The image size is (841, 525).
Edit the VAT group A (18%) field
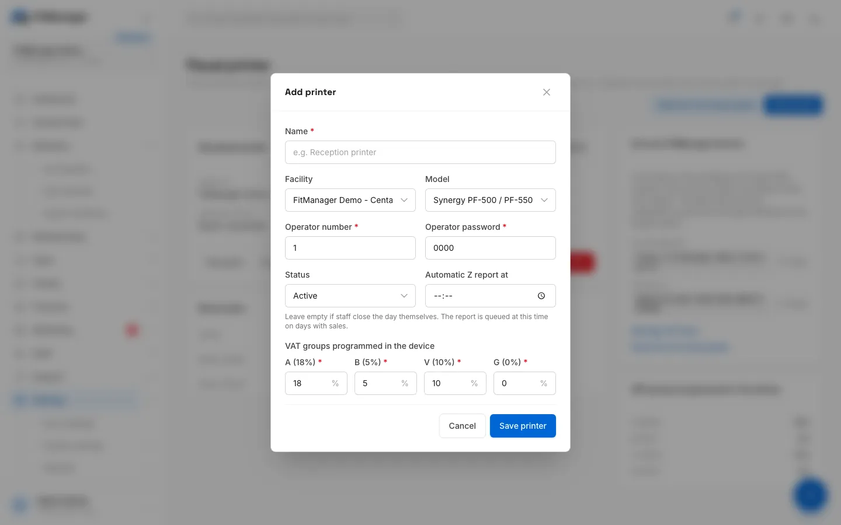pyautogui.click(x=316, y=383)
